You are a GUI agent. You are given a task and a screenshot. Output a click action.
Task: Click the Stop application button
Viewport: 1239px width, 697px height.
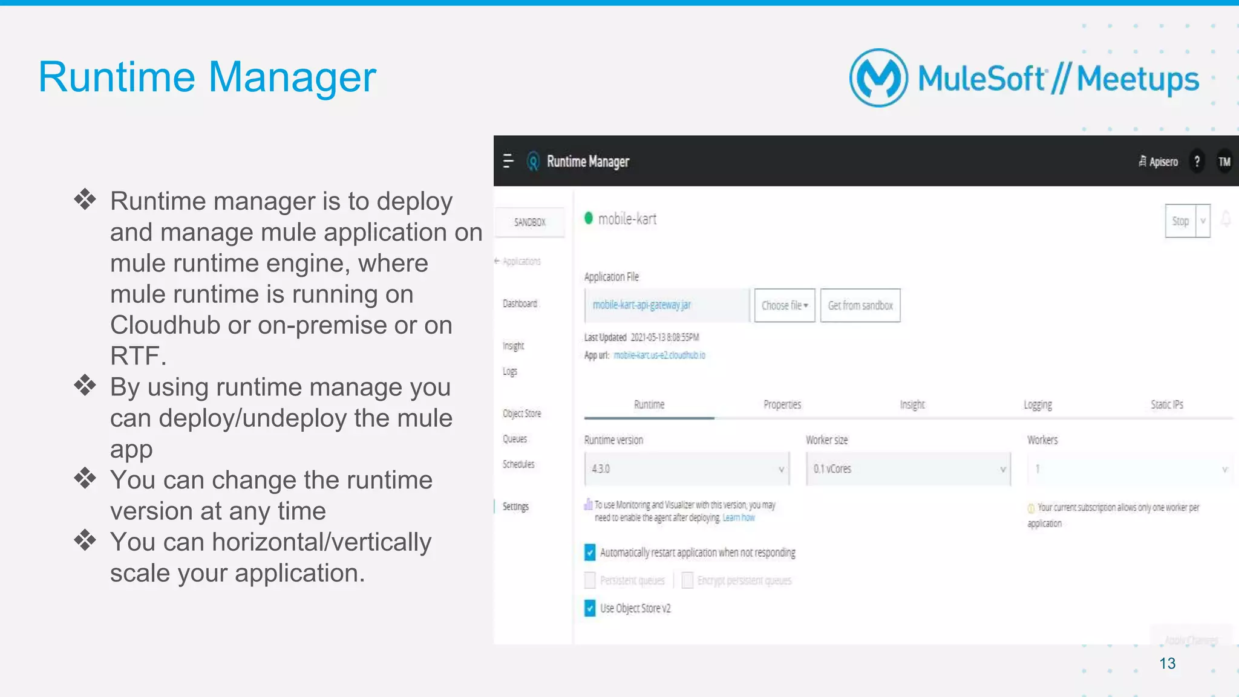point(1180,221)
